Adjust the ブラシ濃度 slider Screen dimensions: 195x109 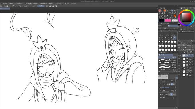(x=165, y=91)
